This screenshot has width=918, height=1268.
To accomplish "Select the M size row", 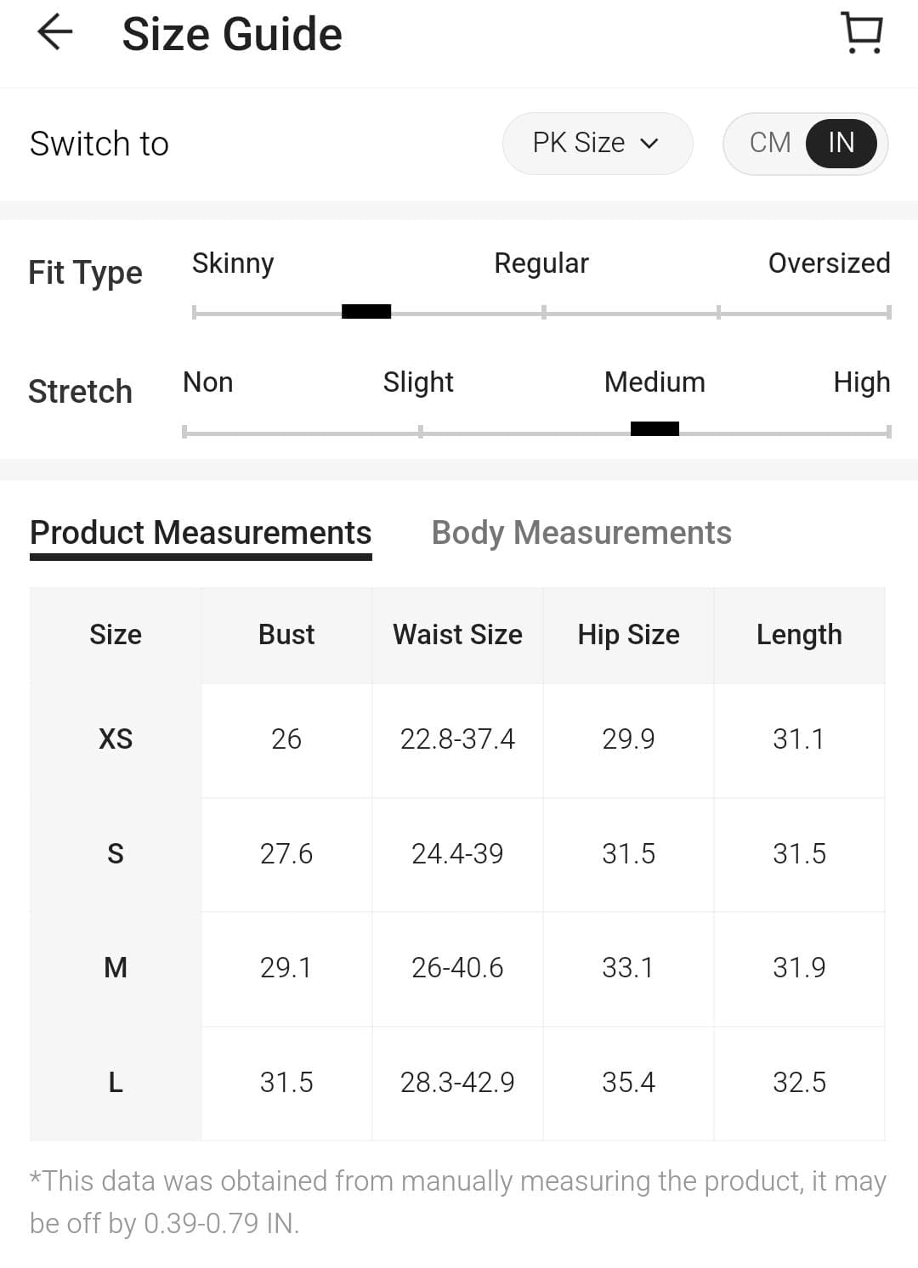I will click(x=116, y=968).
